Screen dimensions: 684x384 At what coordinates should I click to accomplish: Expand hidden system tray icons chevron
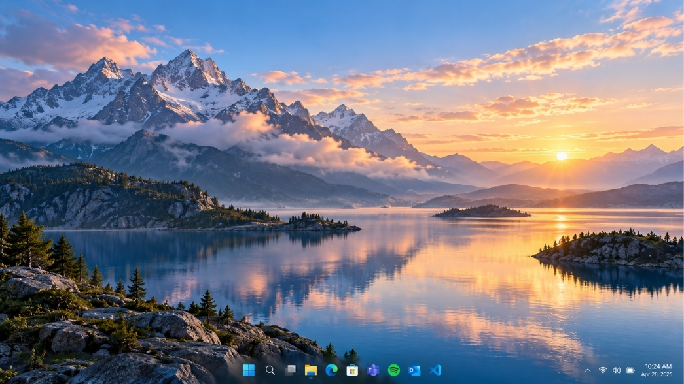[588, 370]
